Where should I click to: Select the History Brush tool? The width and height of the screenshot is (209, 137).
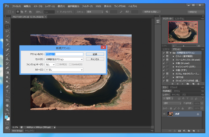(7, 64)
